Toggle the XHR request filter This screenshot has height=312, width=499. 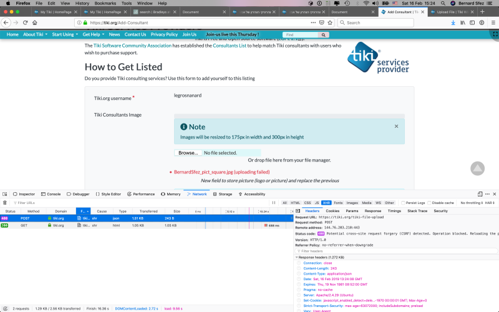326,203
